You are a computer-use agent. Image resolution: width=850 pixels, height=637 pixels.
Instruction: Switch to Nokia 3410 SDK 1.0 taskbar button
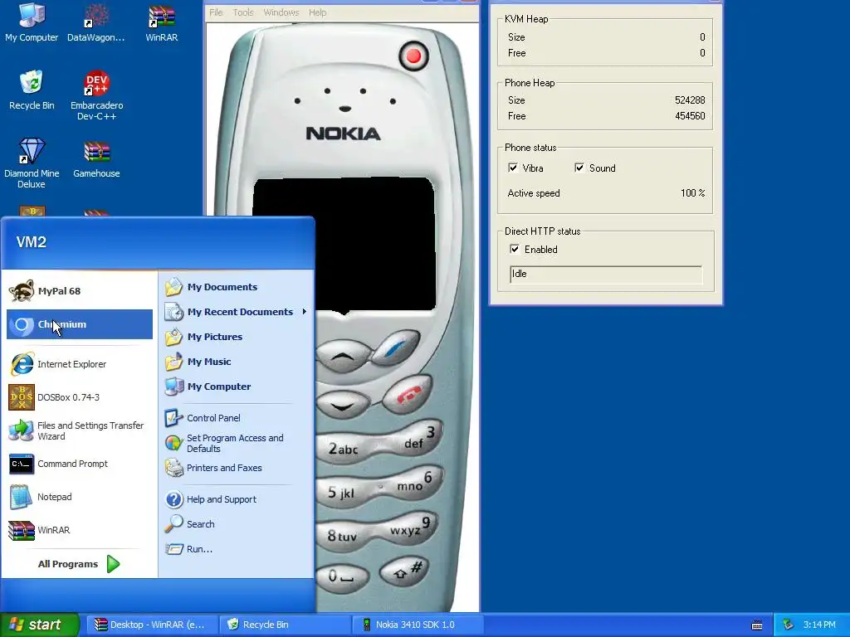(417, 625)
